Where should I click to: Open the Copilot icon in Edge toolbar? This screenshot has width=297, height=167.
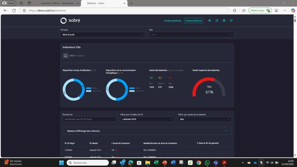(x=293, y=11)
